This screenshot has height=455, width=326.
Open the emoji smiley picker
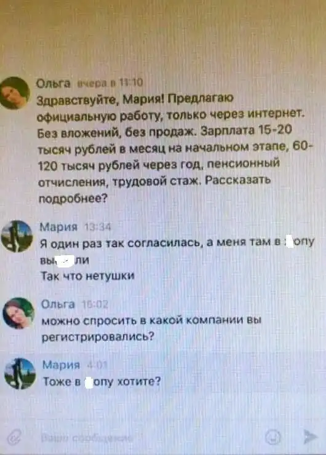click(x=273, y=437)
